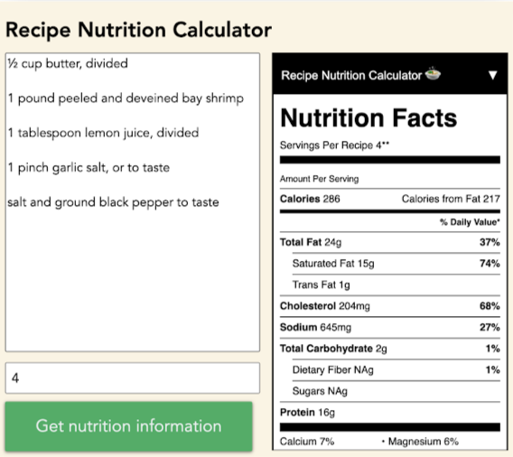Image resolution: width=513 pixels, height=457 pixels.
Task: Click the Total Fat 24g row
Action: pos(390,242)
